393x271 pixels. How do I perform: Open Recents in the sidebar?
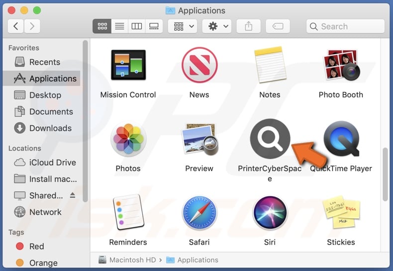tap(42, 62)
